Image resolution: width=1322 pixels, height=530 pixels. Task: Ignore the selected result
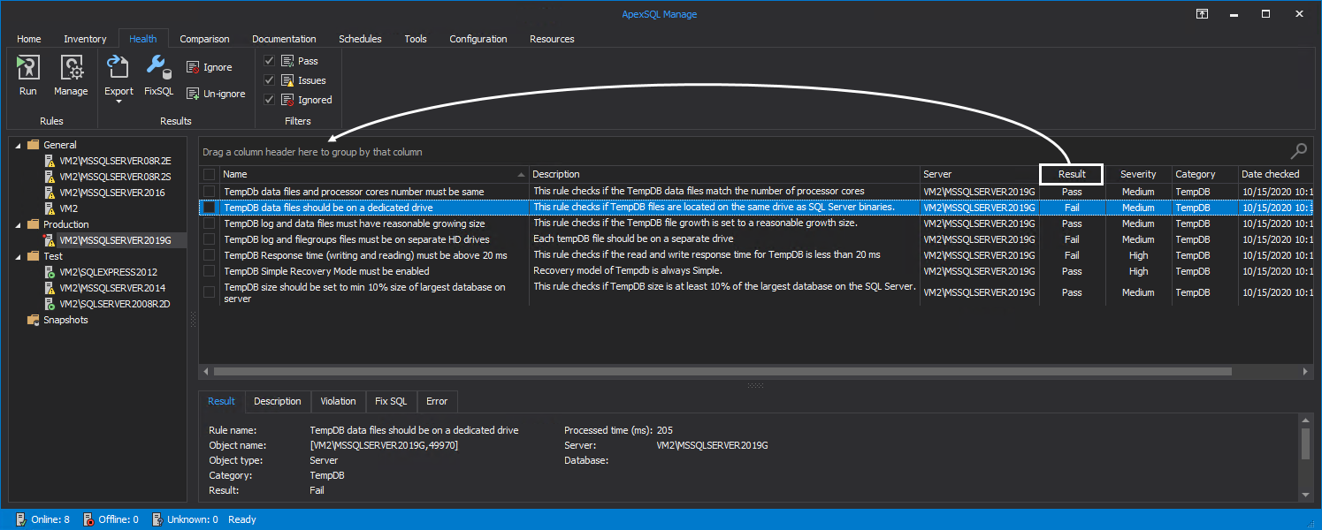(209, 67)
